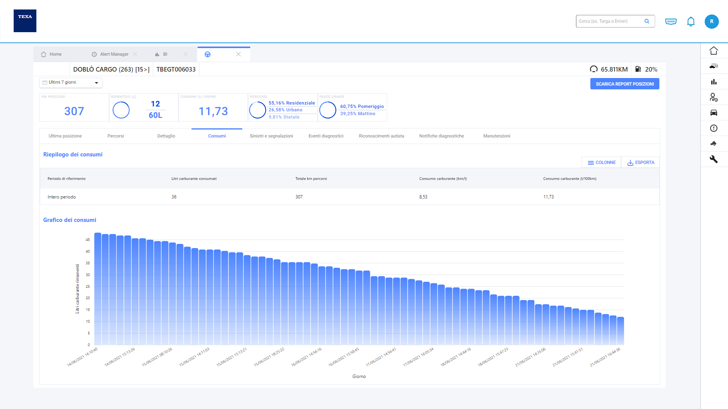The width and height of the screenshot is (728, 409).
Task: Open the sidebar car icon
Action: 714,112
